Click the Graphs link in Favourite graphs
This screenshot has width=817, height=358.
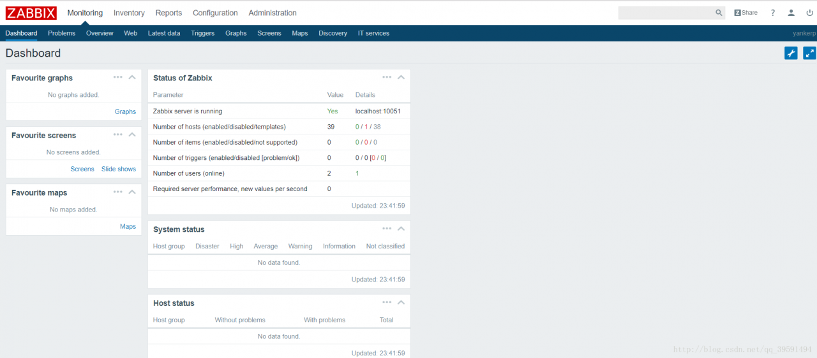pyautogui.click(x=125, y=111)
